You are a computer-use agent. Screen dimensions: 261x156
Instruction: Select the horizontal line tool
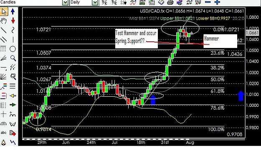(3, 68)
